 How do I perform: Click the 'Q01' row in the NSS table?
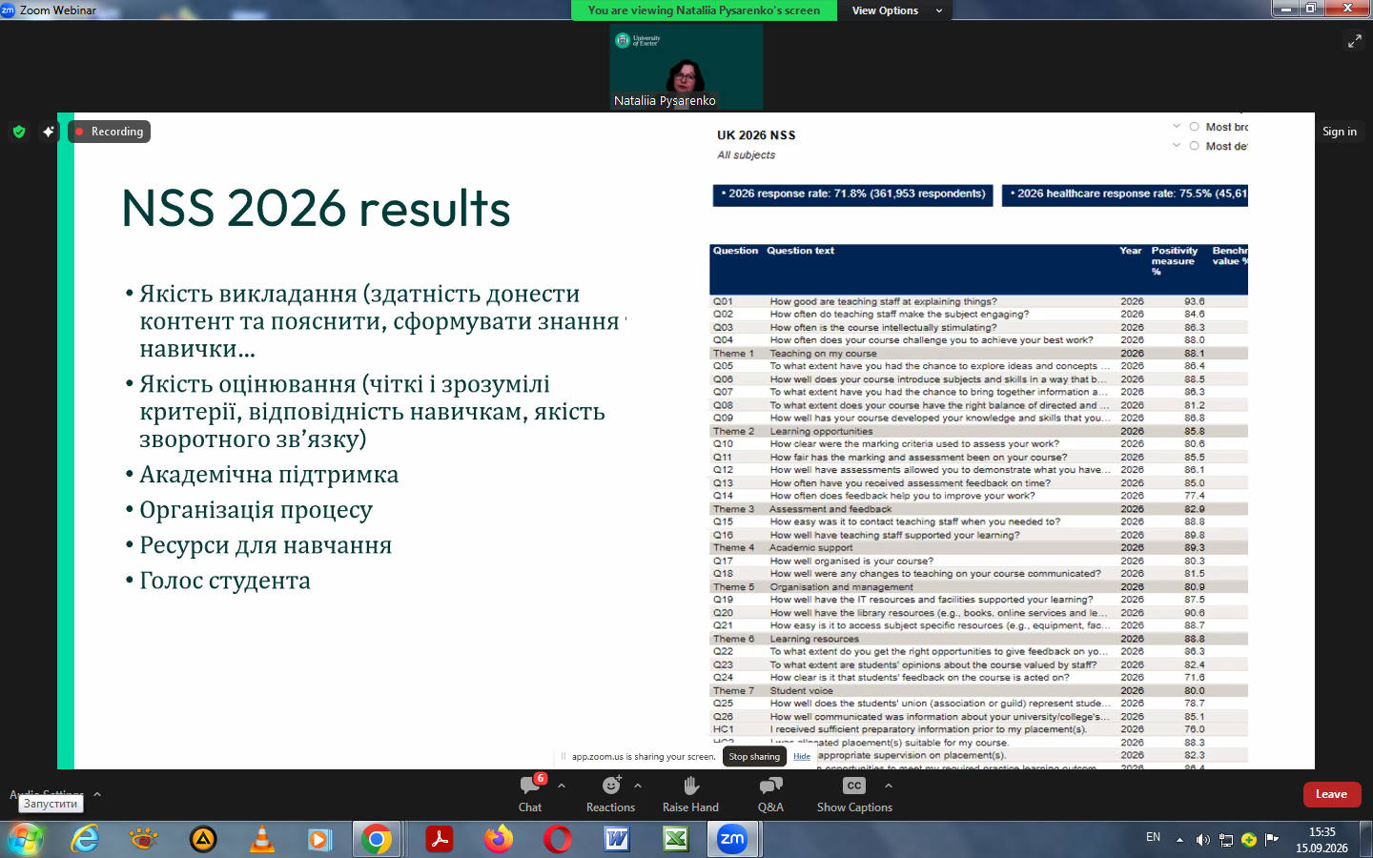pyautogui.click(x=978, y=301)
